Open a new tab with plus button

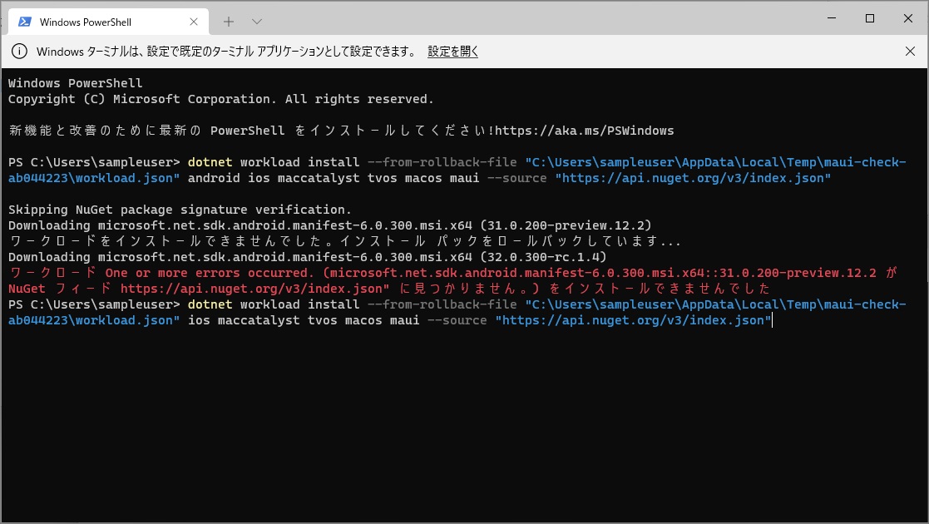pos(229,22)
